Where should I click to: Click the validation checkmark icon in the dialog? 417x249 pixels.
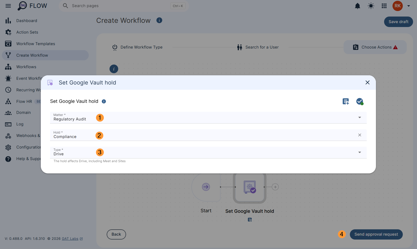tap(360, 101)
